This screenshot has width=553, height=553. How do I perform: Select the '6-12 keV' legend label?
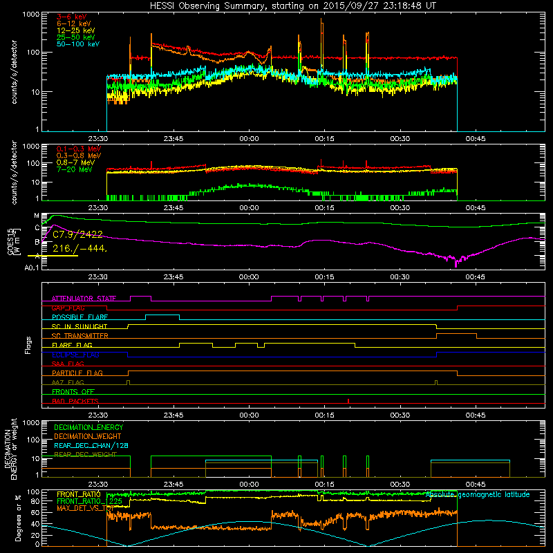[74, 24]
